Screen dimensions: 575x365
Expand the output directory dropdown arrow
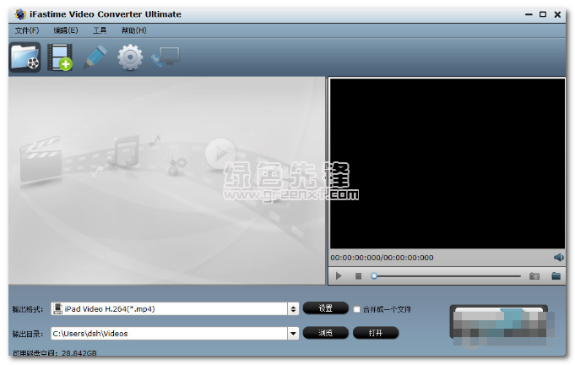tap(293, 334)
